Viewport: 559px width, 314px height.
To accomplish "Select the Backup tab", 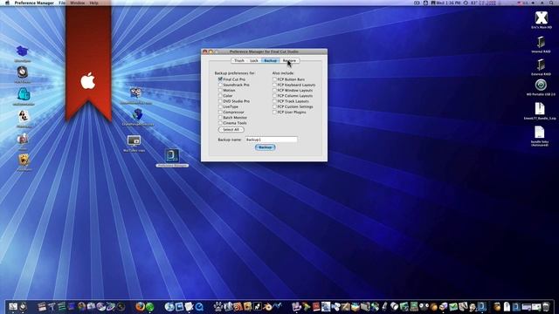I will click(270, 60).
